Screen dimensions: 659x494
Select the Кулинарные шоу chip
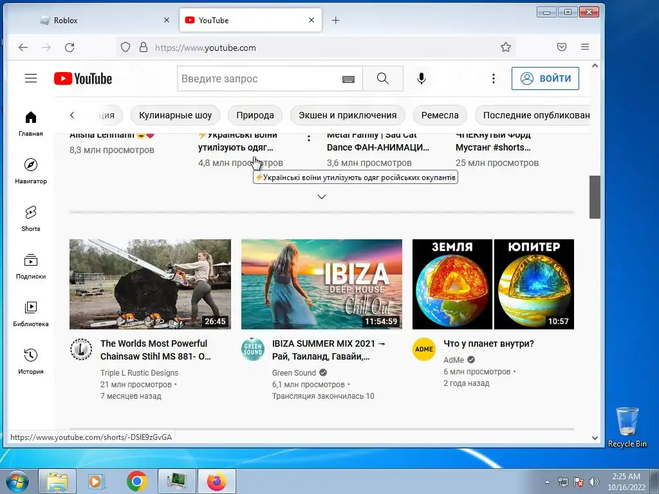pyautogui.click(x=175, y=115)
